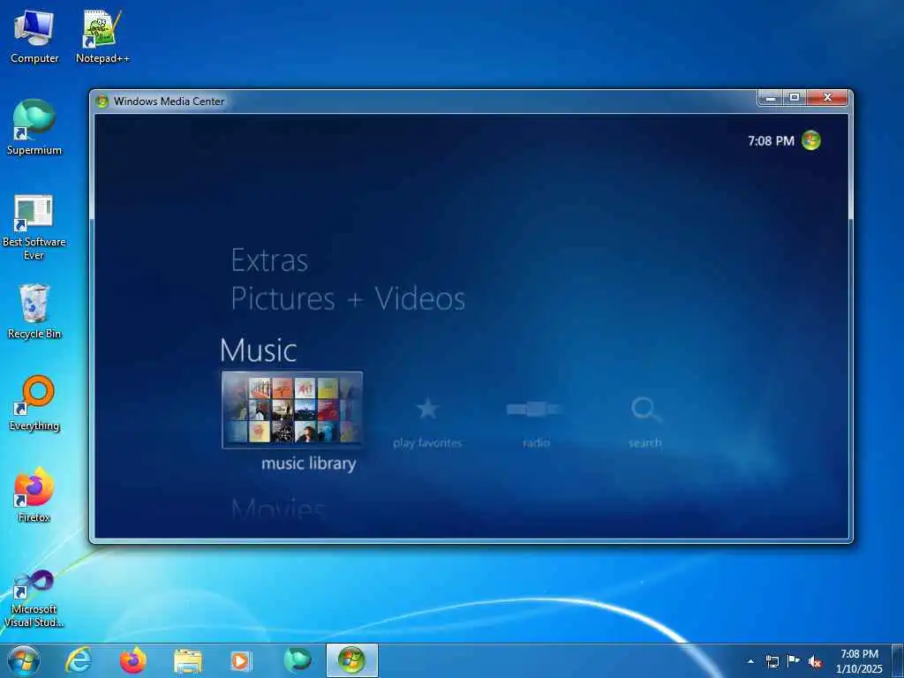Select the Recycle Bin icon
This screenshot has height=678, width=904.
tap(34, 312)
